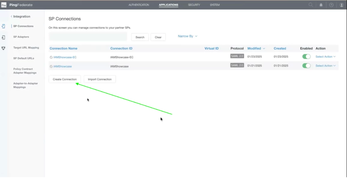Click the Protocol column header
347x178 pixels.
pyautogui.click(x=237, y=48)
